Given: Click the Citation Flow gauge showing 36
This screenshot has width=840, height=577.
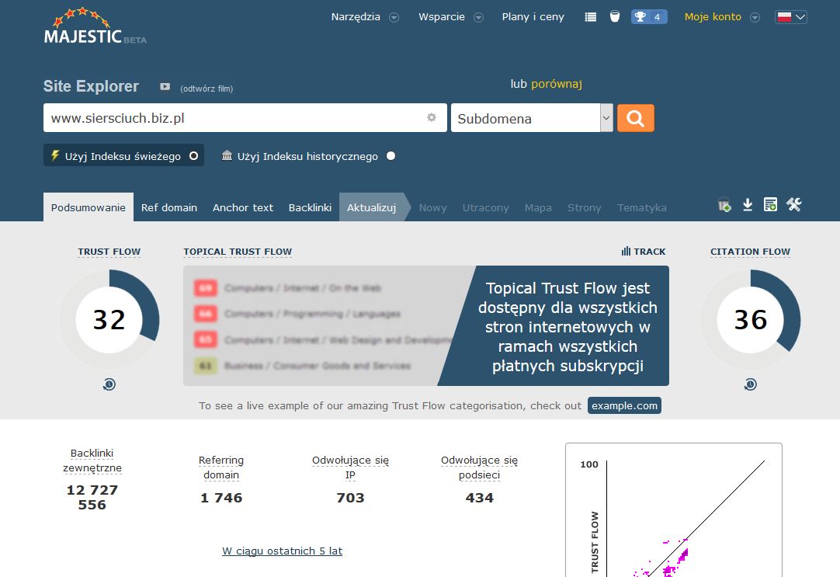Looking at the screenshot, I should coord(751,319).
